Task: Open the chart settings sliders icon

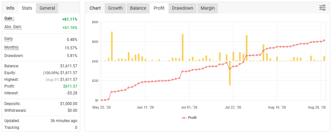Action: pos(322,8)
